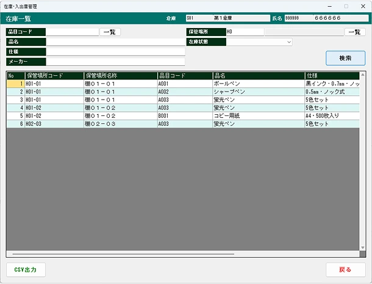Click the 検索 search button
The image size is (372, 284).
coord(345,58)
